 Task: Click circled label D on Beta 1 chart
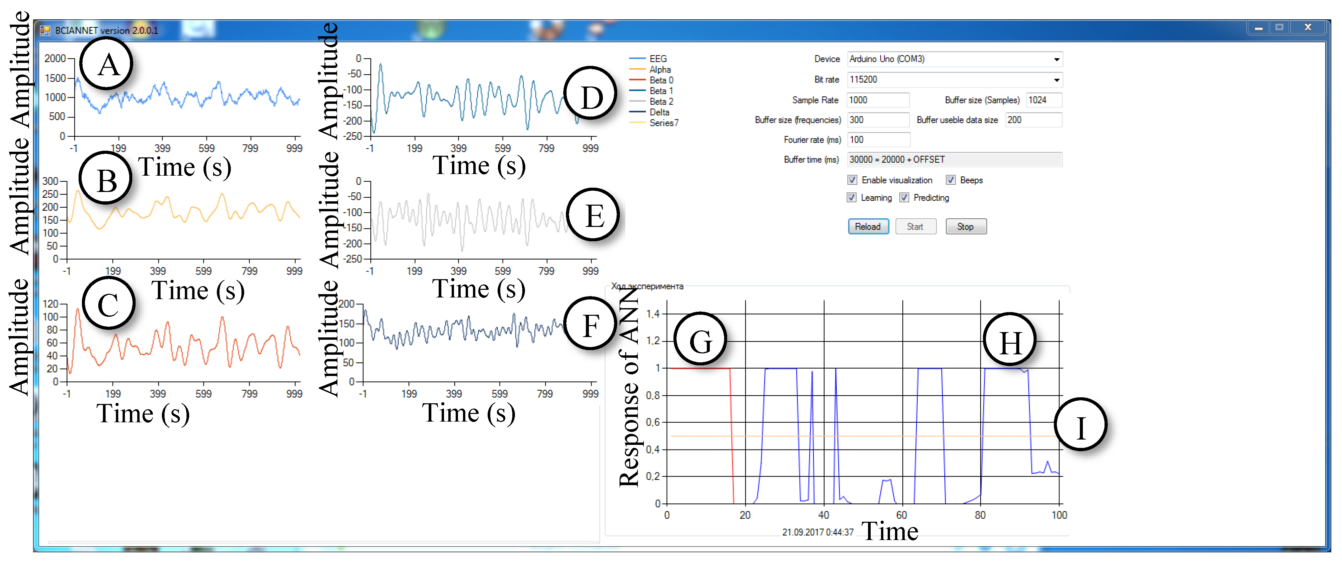591,94
